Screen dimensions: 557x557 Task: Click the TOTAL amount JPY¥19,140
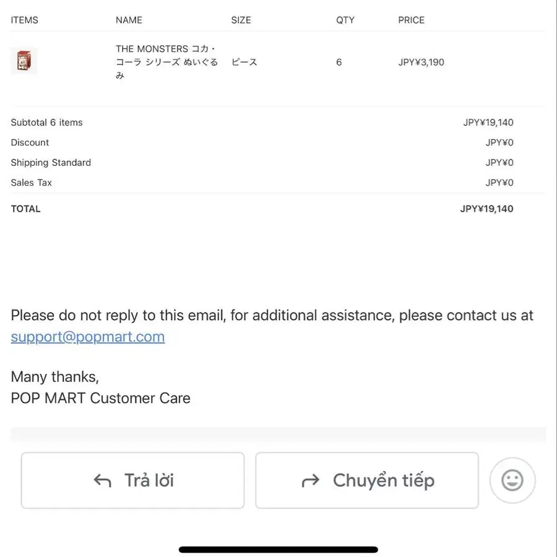click(486, 209)
